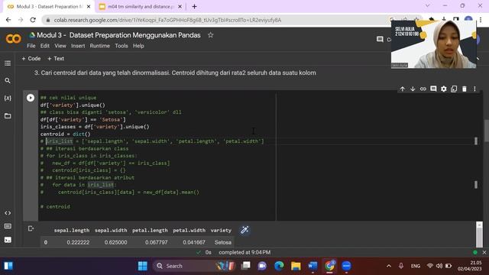Open the notebook comments icon
489x275 pixels.
(380, 39)
